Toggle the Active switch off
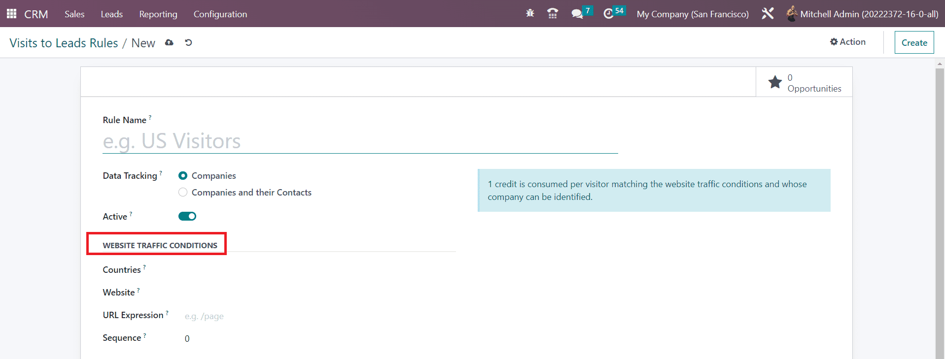 click(187, 216)
